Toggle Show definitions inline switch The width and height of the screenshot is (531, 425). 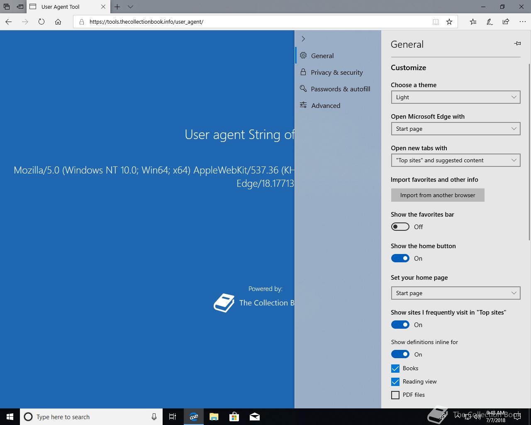coord(400,354)
